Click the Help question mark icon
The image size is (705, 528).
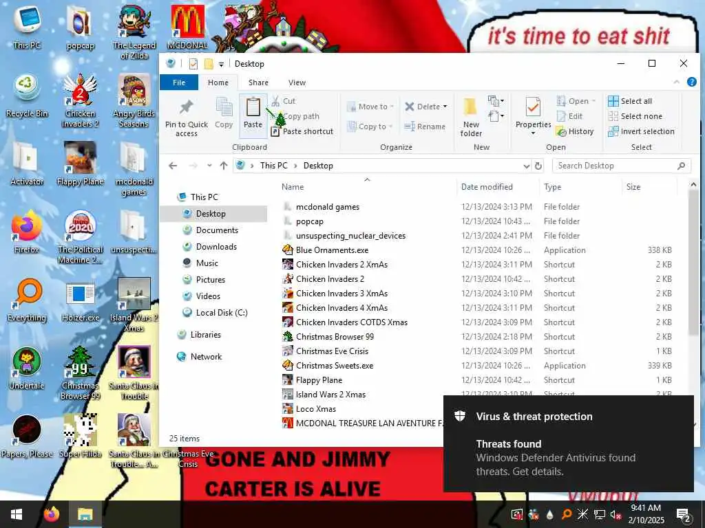pos(691,82)
